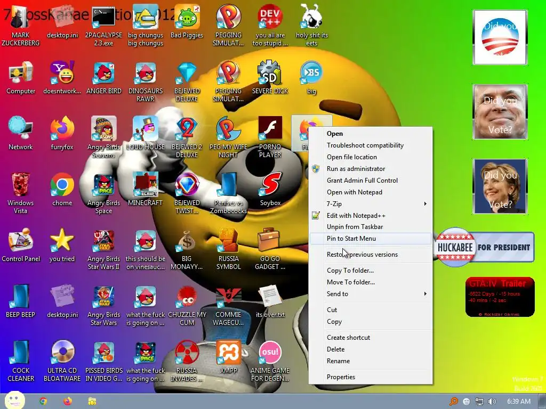546x409 pixels.
Task: Select the its over.txt file
Action: (x=270, y=302)
